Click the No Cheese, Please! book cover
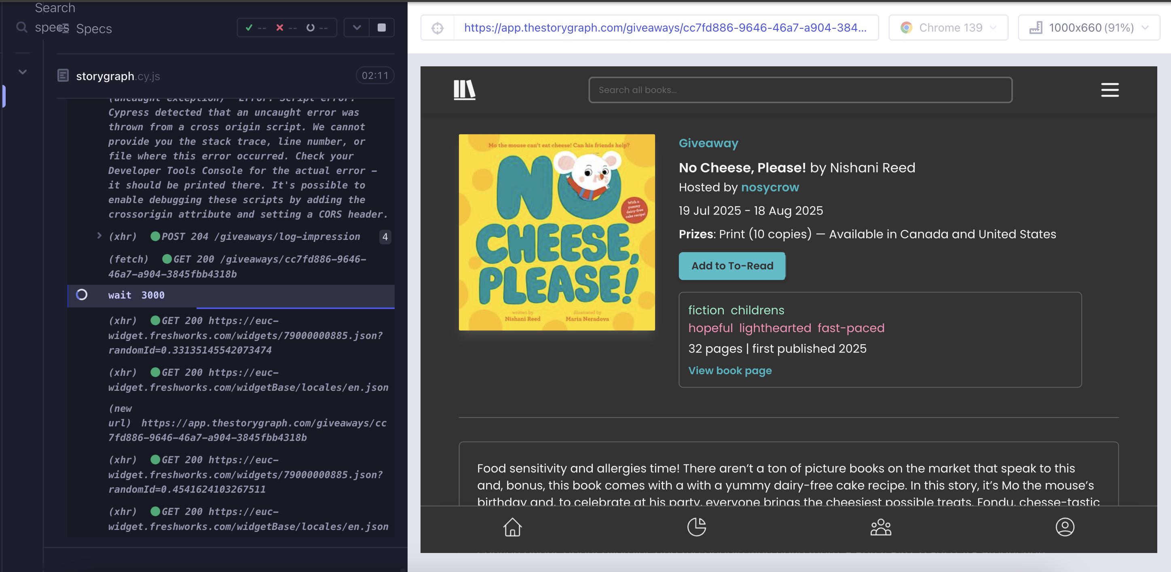Screen dimensions: 1171x572 pos(557,232)
